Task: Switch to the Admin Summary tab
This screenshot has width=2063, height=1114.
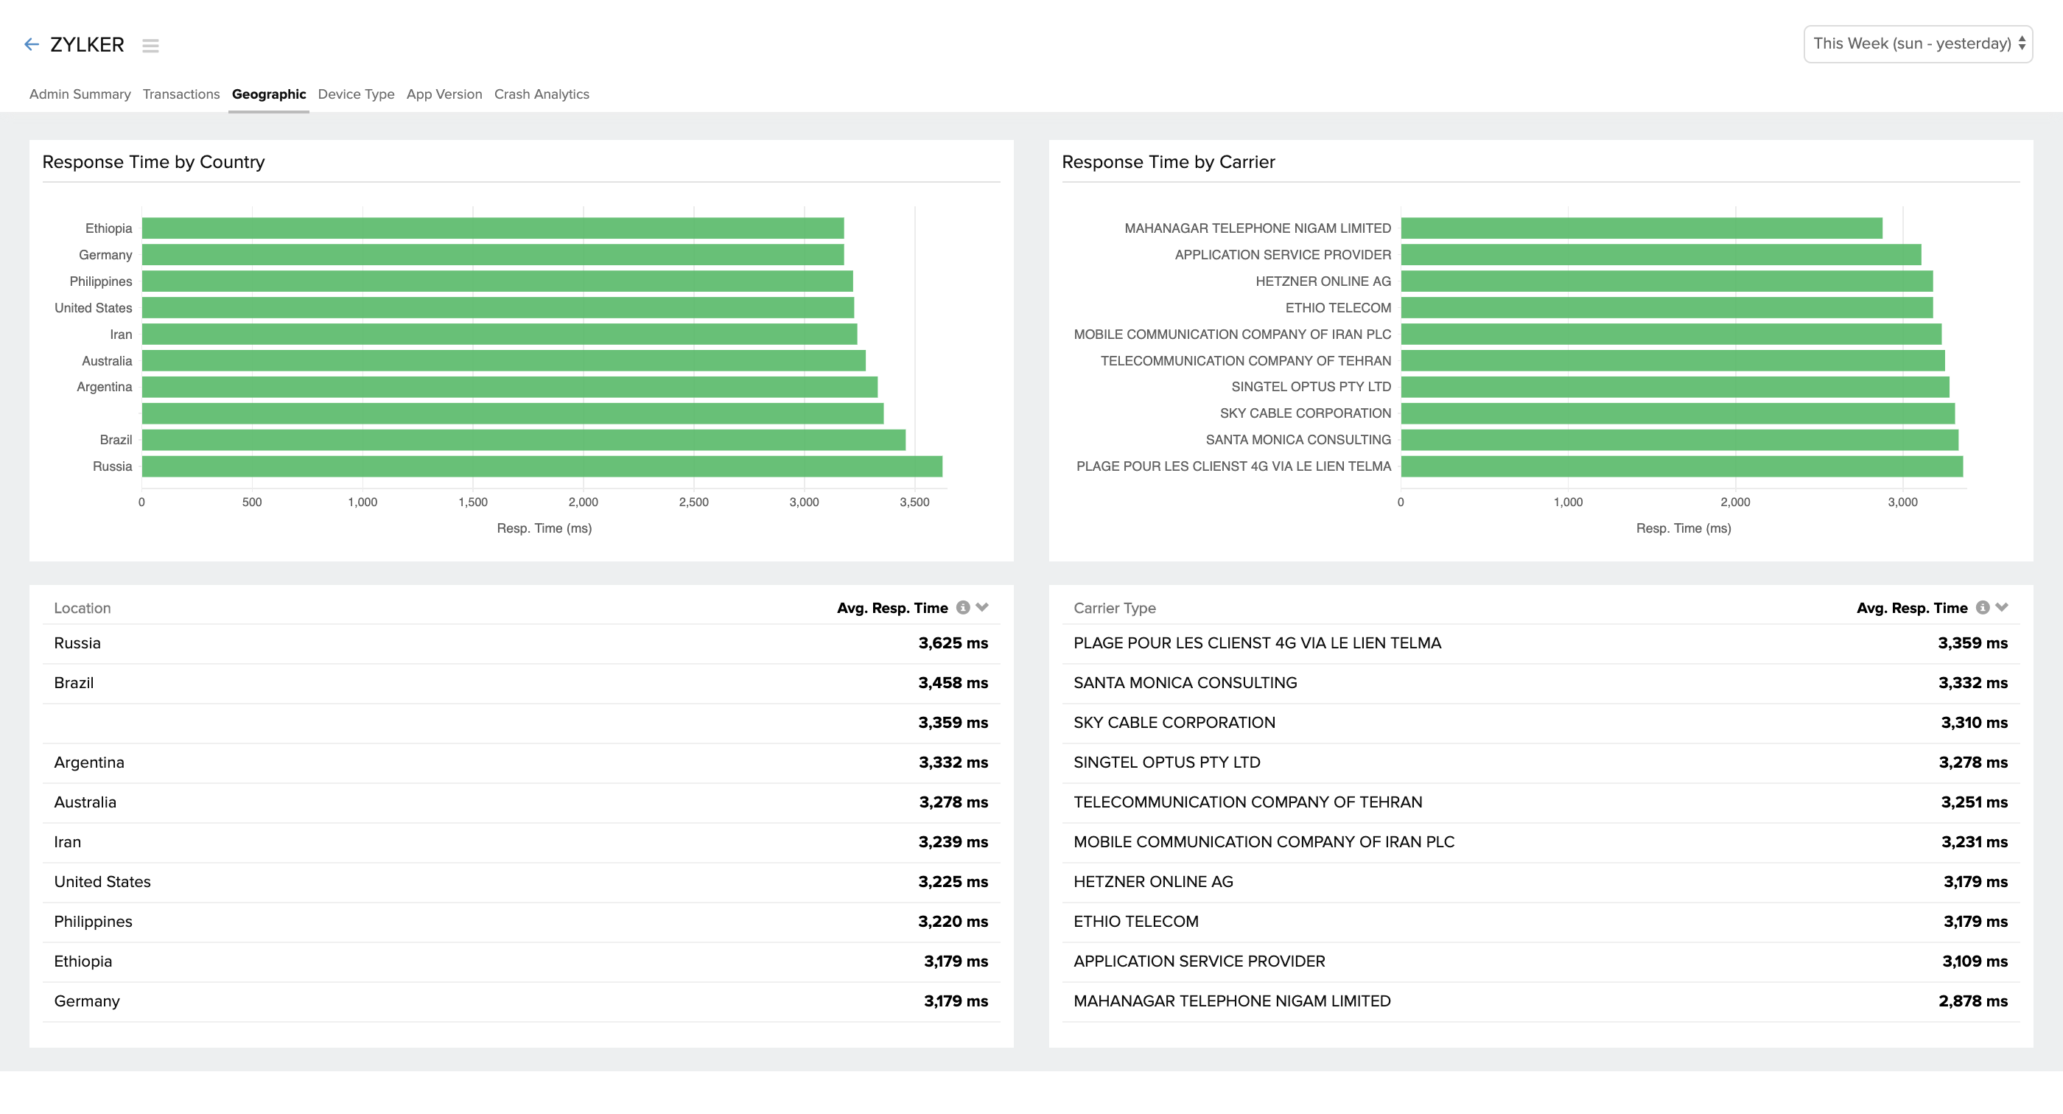Action: tap(80, 94)
